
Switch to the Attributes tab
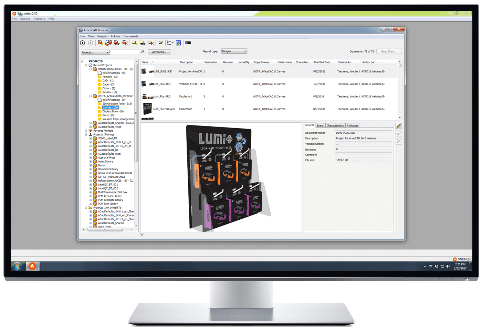[352, 125]
